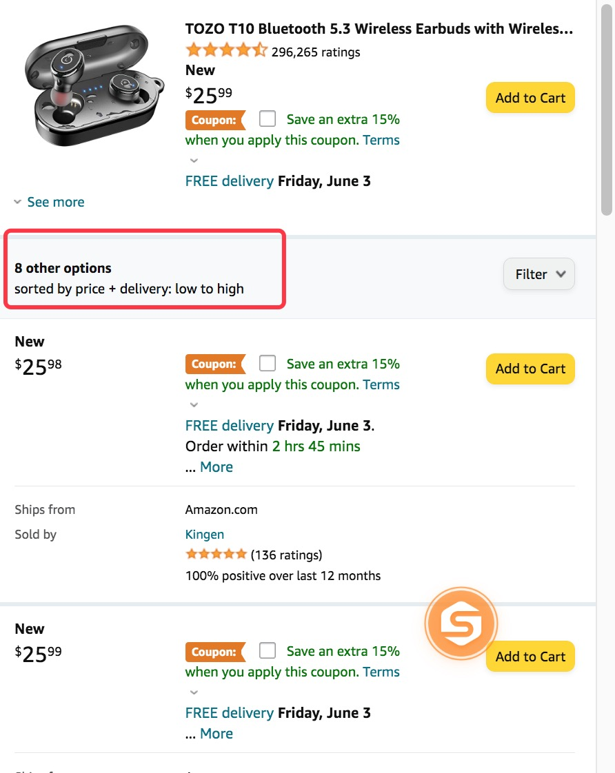Tick the coupon checkbox for $25.98 offer
This screenshot has width=615, height=773.
point(268,363)
